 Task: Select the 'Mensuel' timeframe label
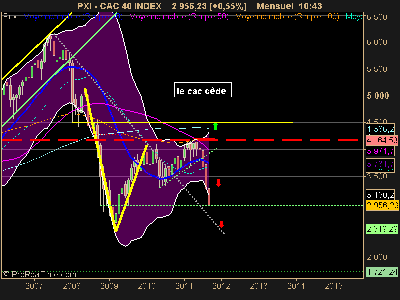coord(275,6)
